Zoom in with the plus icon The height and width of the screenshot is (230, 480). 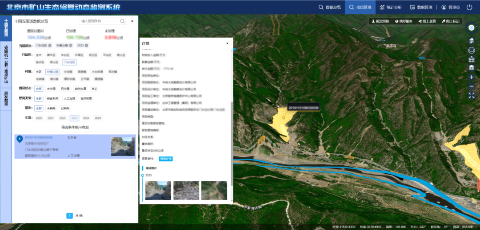click(x=472, y=77)
